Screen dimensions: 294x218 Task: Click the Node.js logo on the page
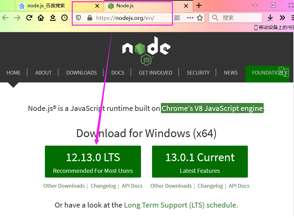(x=146, y=51)
